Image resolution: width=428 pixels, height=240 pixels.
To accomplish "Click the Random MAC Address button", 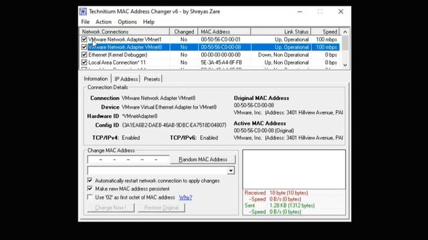I will click(203, 159).
